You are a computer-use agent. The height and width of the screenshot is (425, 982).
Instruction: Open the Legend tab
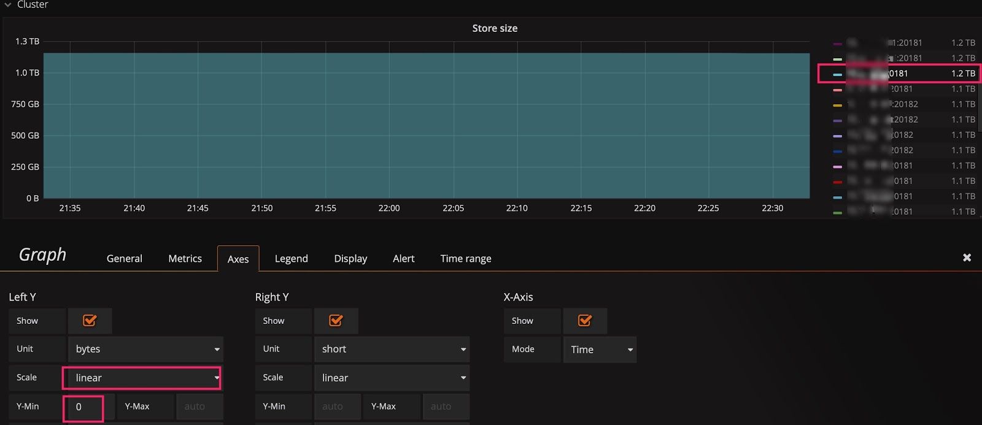[x=291, y=259]
